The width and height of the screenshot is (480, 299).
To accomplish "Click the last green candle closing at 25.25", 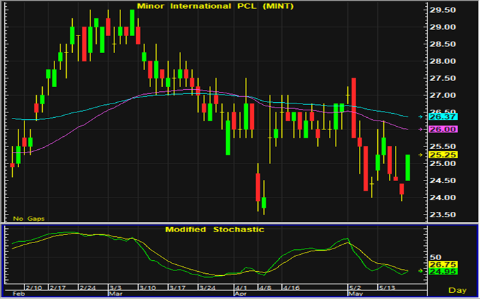I will click(x=407, y=168).
